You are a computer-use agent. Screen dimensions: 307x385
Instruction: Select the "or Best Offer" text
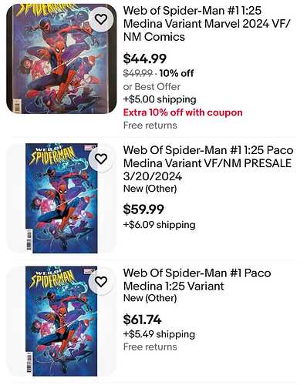[x=152, y=87]
